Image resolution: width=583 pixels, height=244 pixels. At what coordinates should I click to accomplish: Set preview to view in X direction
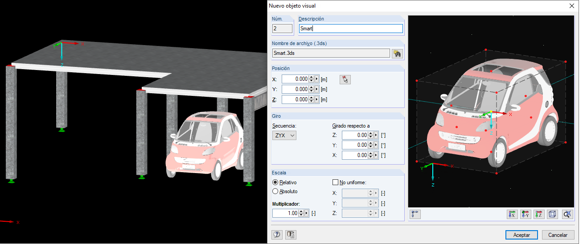513,214
